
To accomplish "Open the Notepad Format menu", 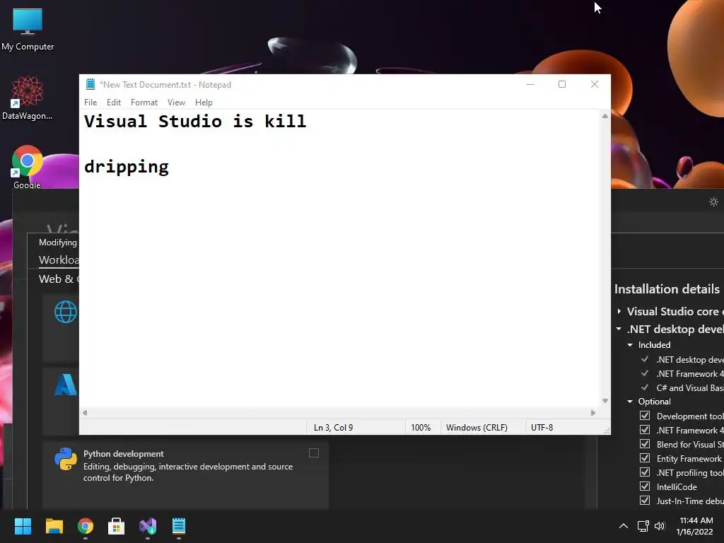I will pos(144,102).
